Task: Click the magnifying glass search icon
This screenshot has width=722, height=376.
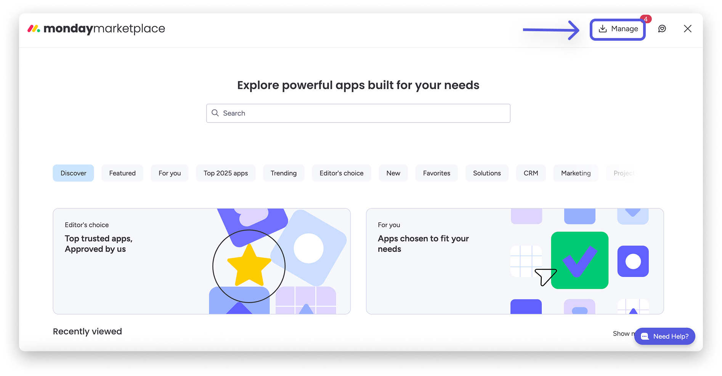Action: point(215,113)
